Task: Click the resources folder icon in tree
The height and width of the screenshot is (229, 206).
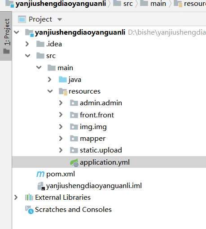Action: tap(63, 91)
